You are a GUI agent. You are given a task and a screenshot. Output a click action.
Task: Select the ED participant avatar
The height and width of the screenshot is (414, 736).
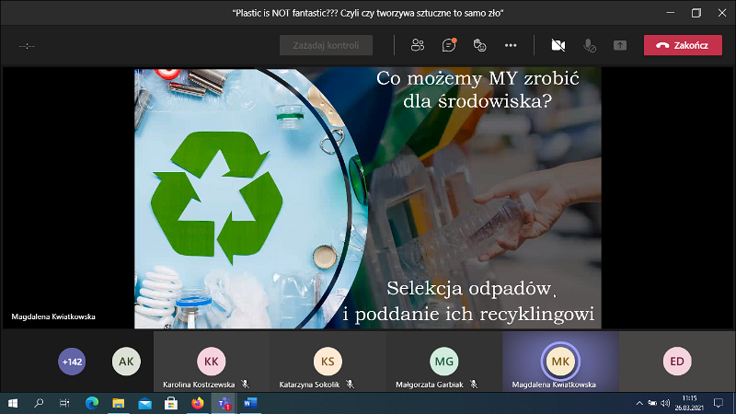677,362
